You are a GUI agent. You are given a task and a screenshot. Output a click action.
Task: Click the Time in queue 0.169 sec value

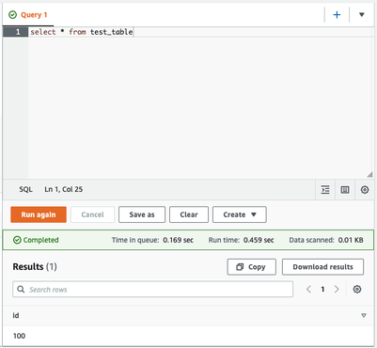pos(179,240)
